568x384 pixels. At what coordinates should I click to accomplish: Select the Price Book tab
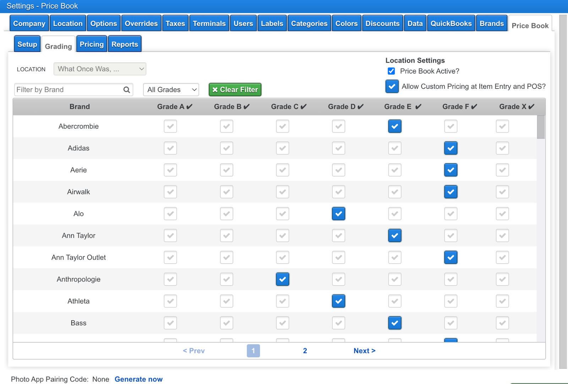pos(530,25)
